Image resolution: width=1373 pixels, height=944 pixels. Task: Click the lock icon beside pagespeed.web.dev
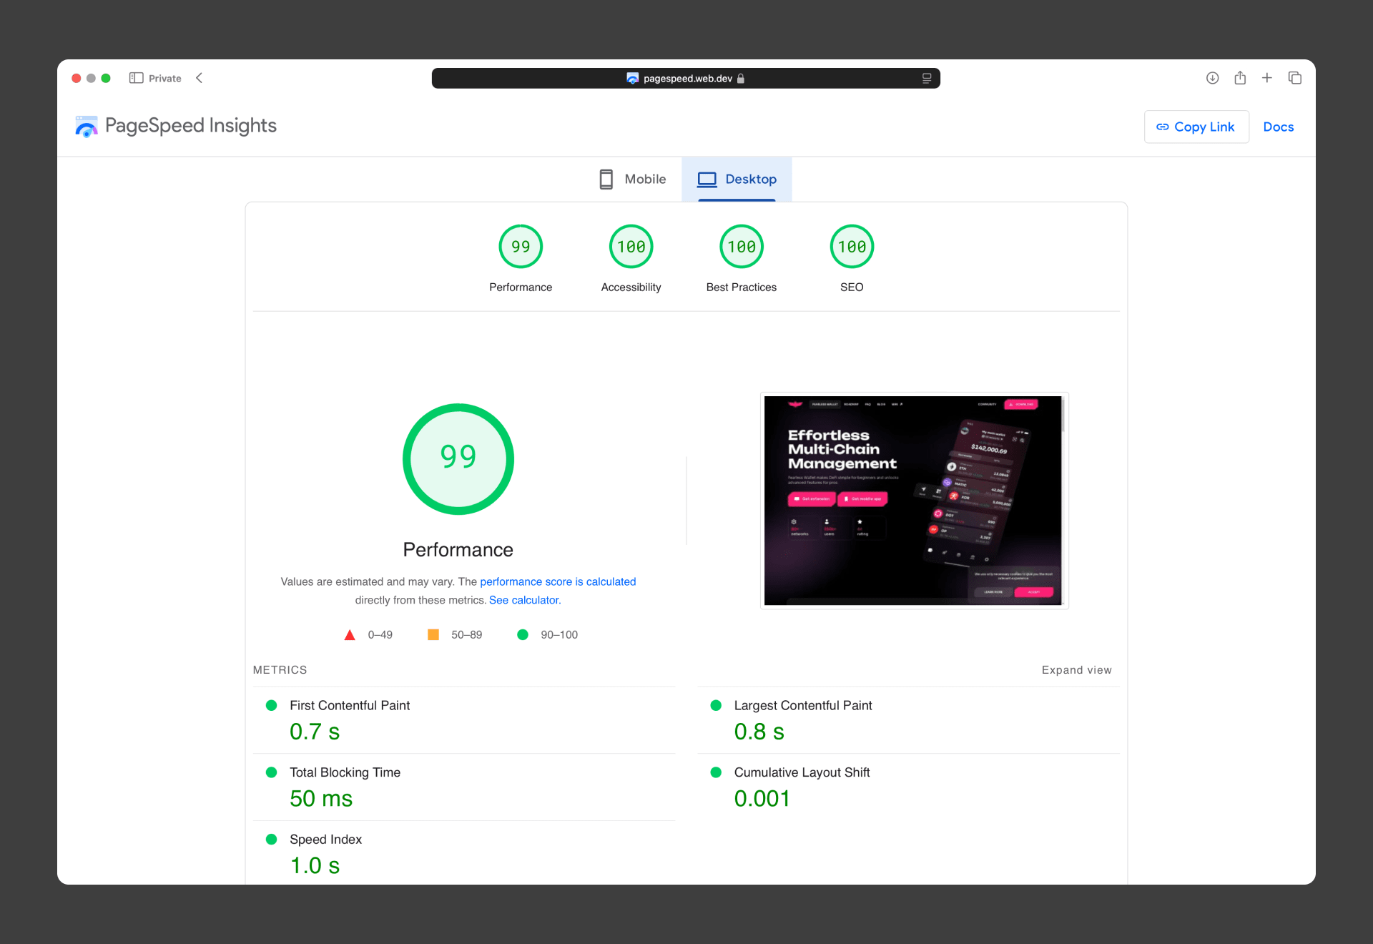click(x=741, y=78)
